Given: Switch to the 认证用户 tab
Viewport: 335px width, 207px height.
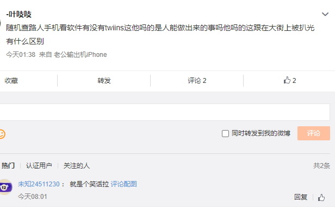Looking at the screenshot, I should [x=39, y=165].
